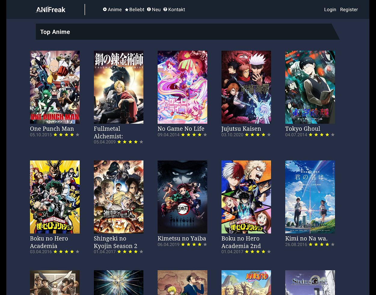Click the AniFreak logo
The height and width of the screenshot is (295, 376).
click(51, 10)
